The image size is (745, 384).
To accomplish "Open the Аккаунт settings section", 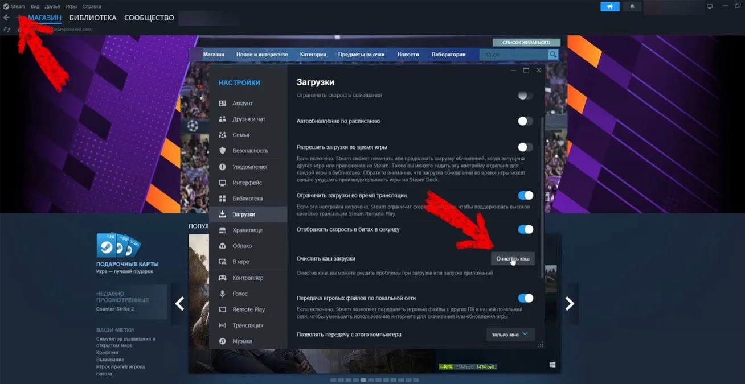I will pos(248,104).
